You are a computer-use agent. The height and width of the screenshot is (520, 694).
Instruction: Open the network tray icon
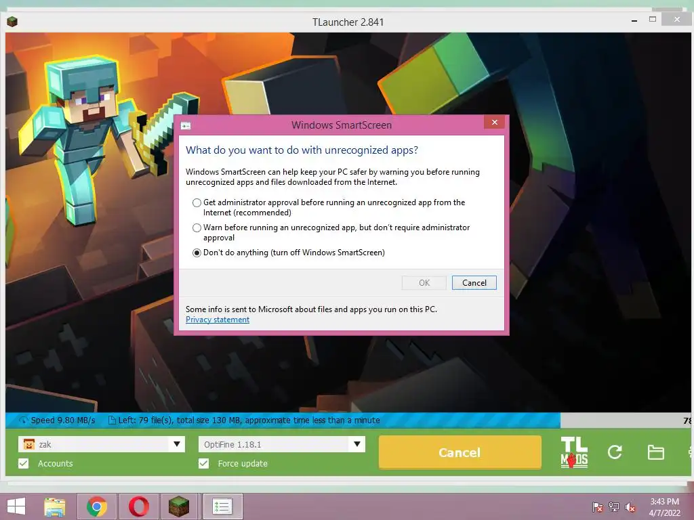click(x=614, y=507)
